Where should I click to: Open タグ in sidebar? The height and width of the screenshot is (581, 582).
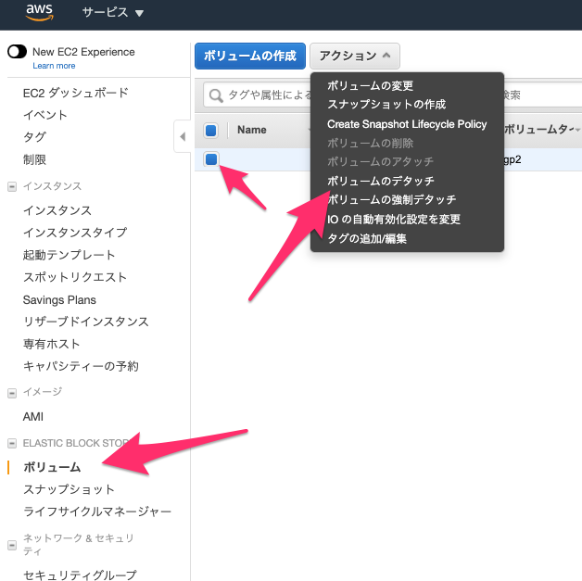(34, 137)
